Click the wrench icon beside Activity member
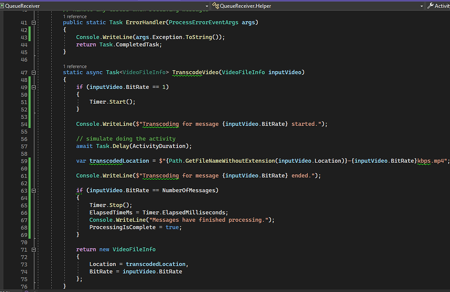 pyautogui.click(x=430, y=6)
